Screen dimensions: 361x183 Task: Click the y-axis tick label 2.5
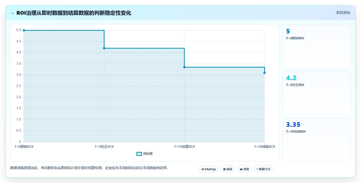(x=19, y=86)
